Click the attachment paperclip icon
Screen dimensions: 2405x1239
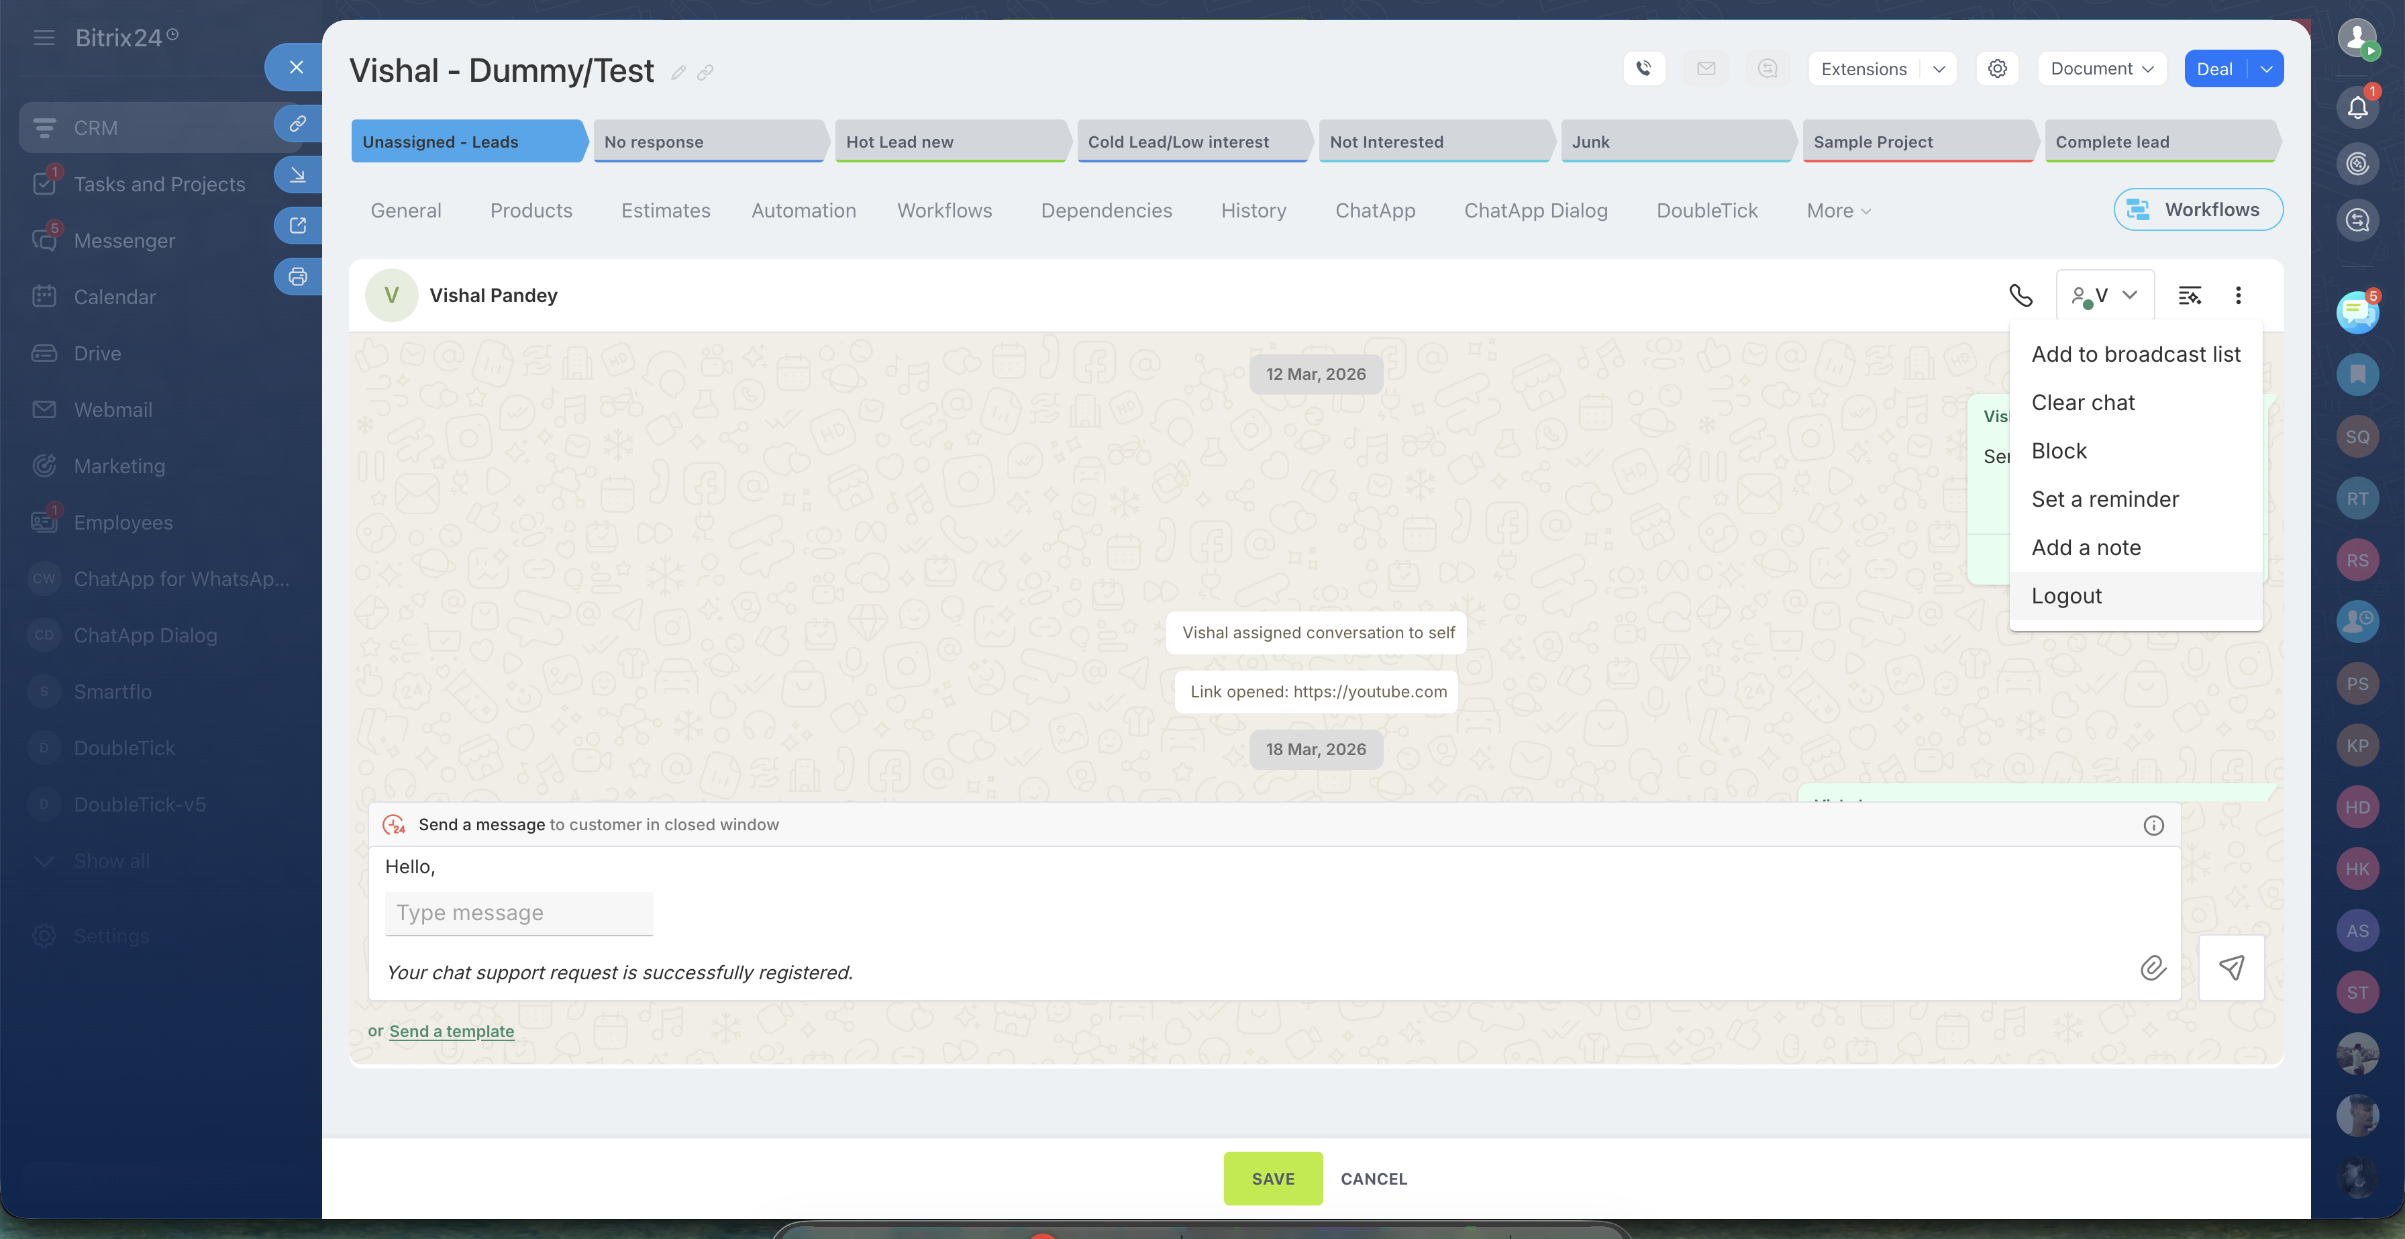pyautogui.click(x=2153, y=969)
